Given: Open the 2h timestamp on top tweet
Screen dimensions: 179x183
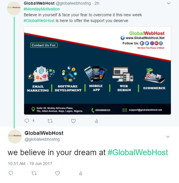Looking at the screenshot, I should (x=97, y=3).
